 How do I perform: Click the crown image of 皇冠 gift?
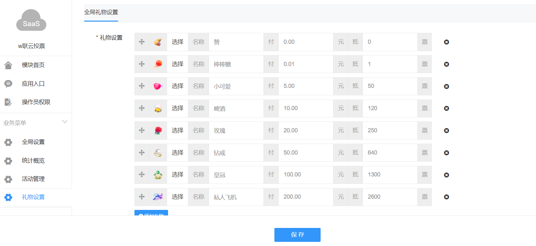(x=158, y=175)
